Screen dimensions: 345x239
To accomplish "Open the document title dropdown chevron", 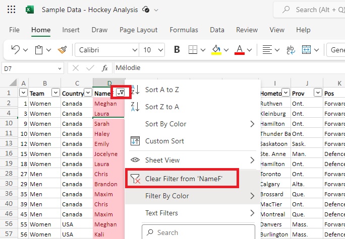I will point(156,10).
